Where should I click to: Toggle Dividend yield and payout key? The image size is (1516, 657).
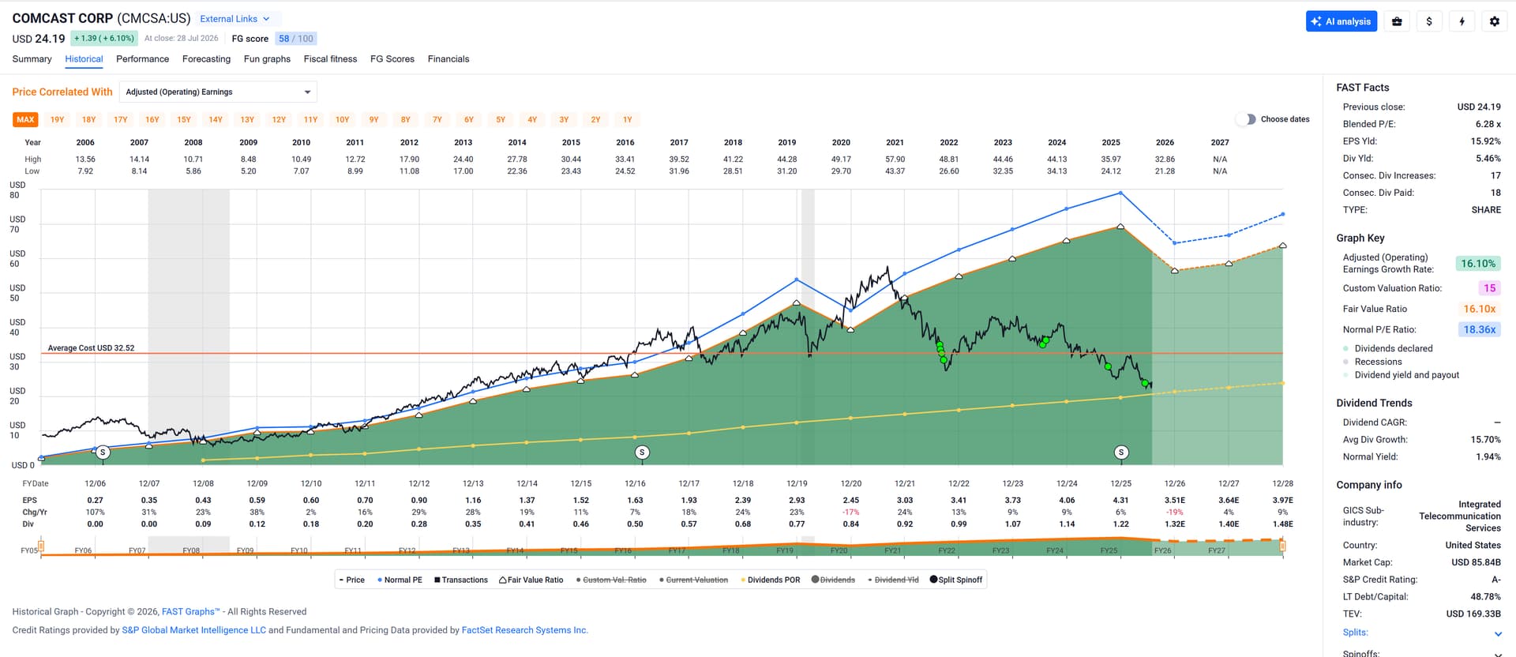[1402, 375]
